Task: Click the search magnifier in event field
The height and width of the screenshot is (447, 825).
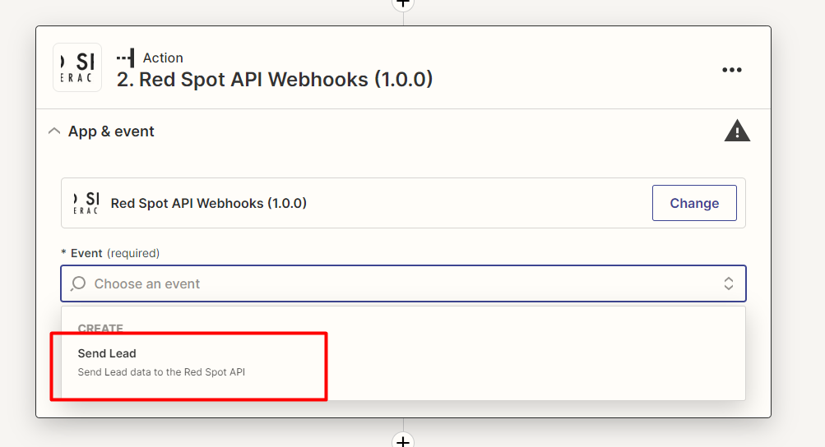Action: pyautogui.click(x=78, y=284)
